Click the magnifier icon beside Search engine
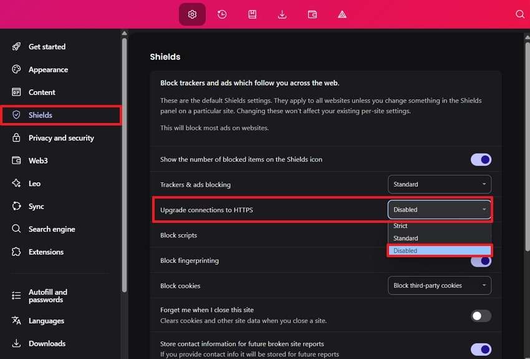530x359 pixels. [16, 229]
